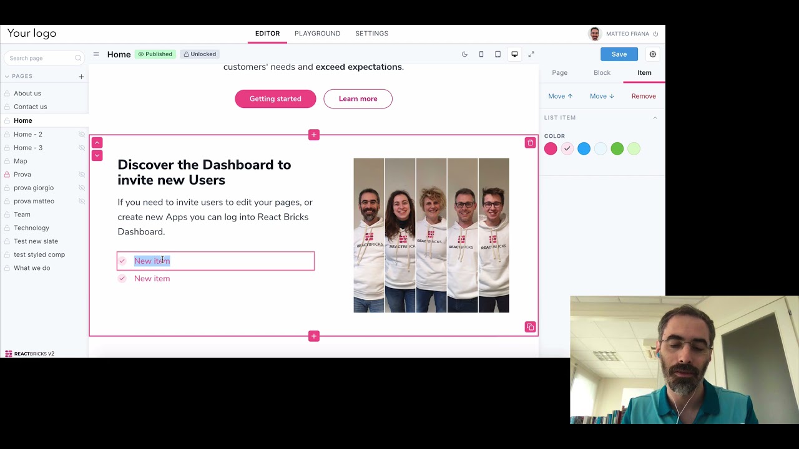Move block up with the arrow icon
The height and width of the screenshot is (449, 799).
[x=97, y=143]
